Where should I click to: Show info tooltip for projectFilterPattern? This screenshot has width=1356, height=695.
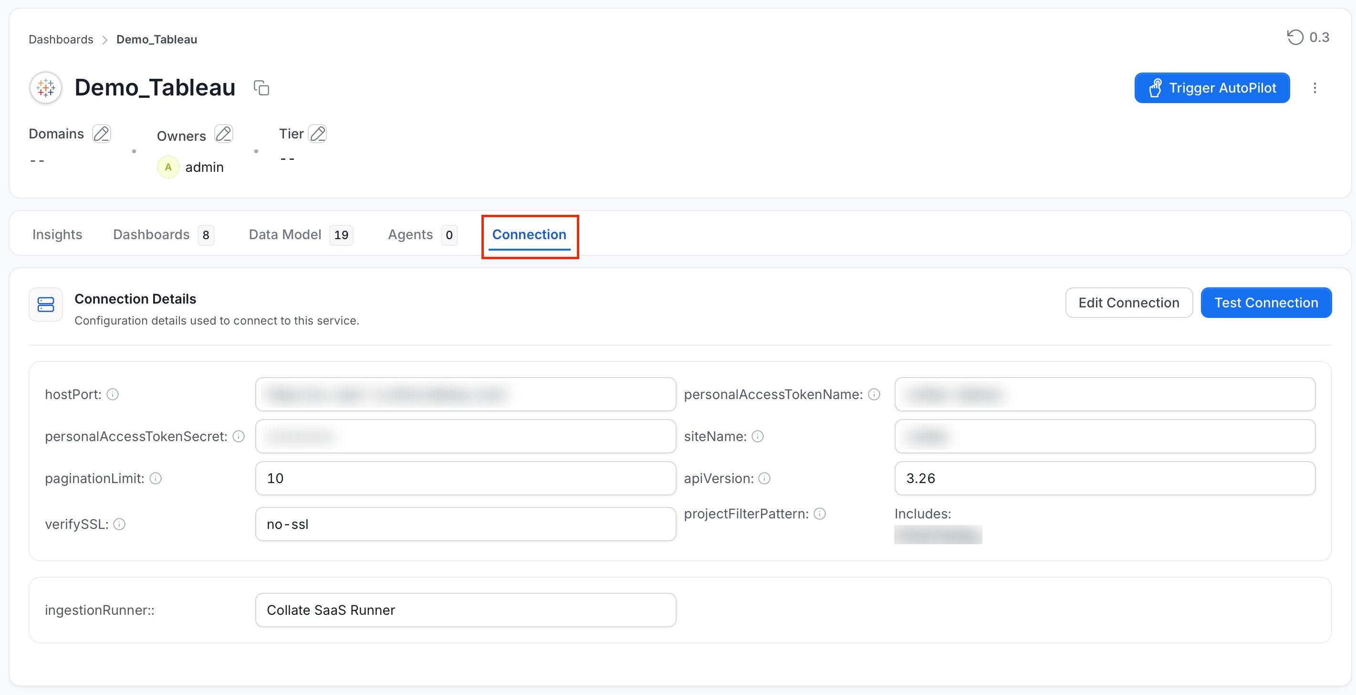point(820,514)
